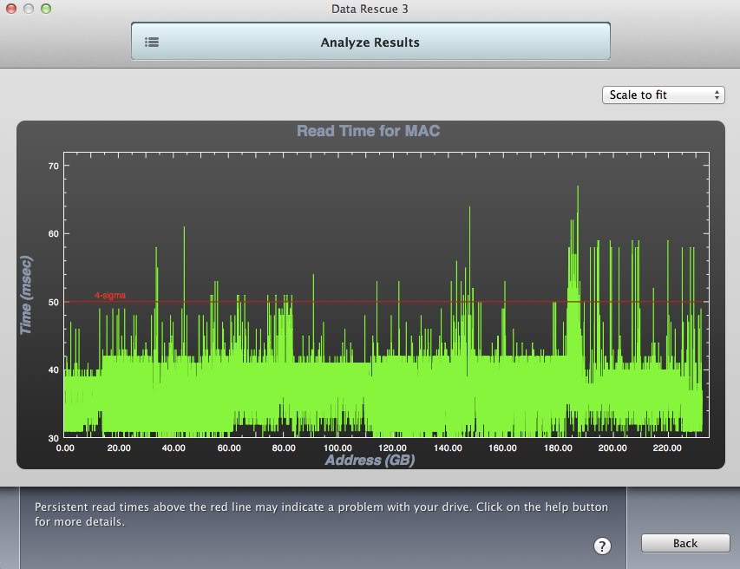Click the 220.00 x-axis value
Screen dimensions: 740x569
667,448
